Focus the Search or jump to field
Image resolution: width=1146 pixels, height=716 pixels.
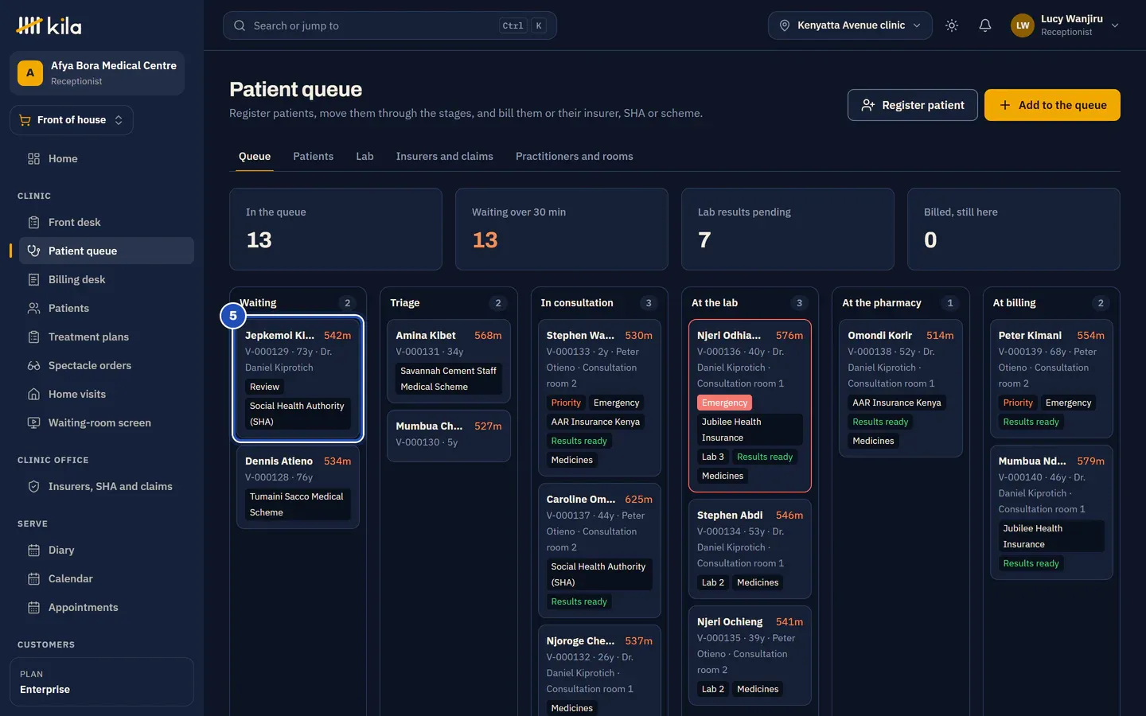pyautogui.click(x=390, y=25)
